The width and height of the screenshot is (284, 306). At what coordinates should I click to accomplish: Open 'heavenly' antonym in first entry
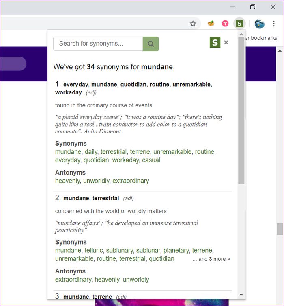(67, 181)
